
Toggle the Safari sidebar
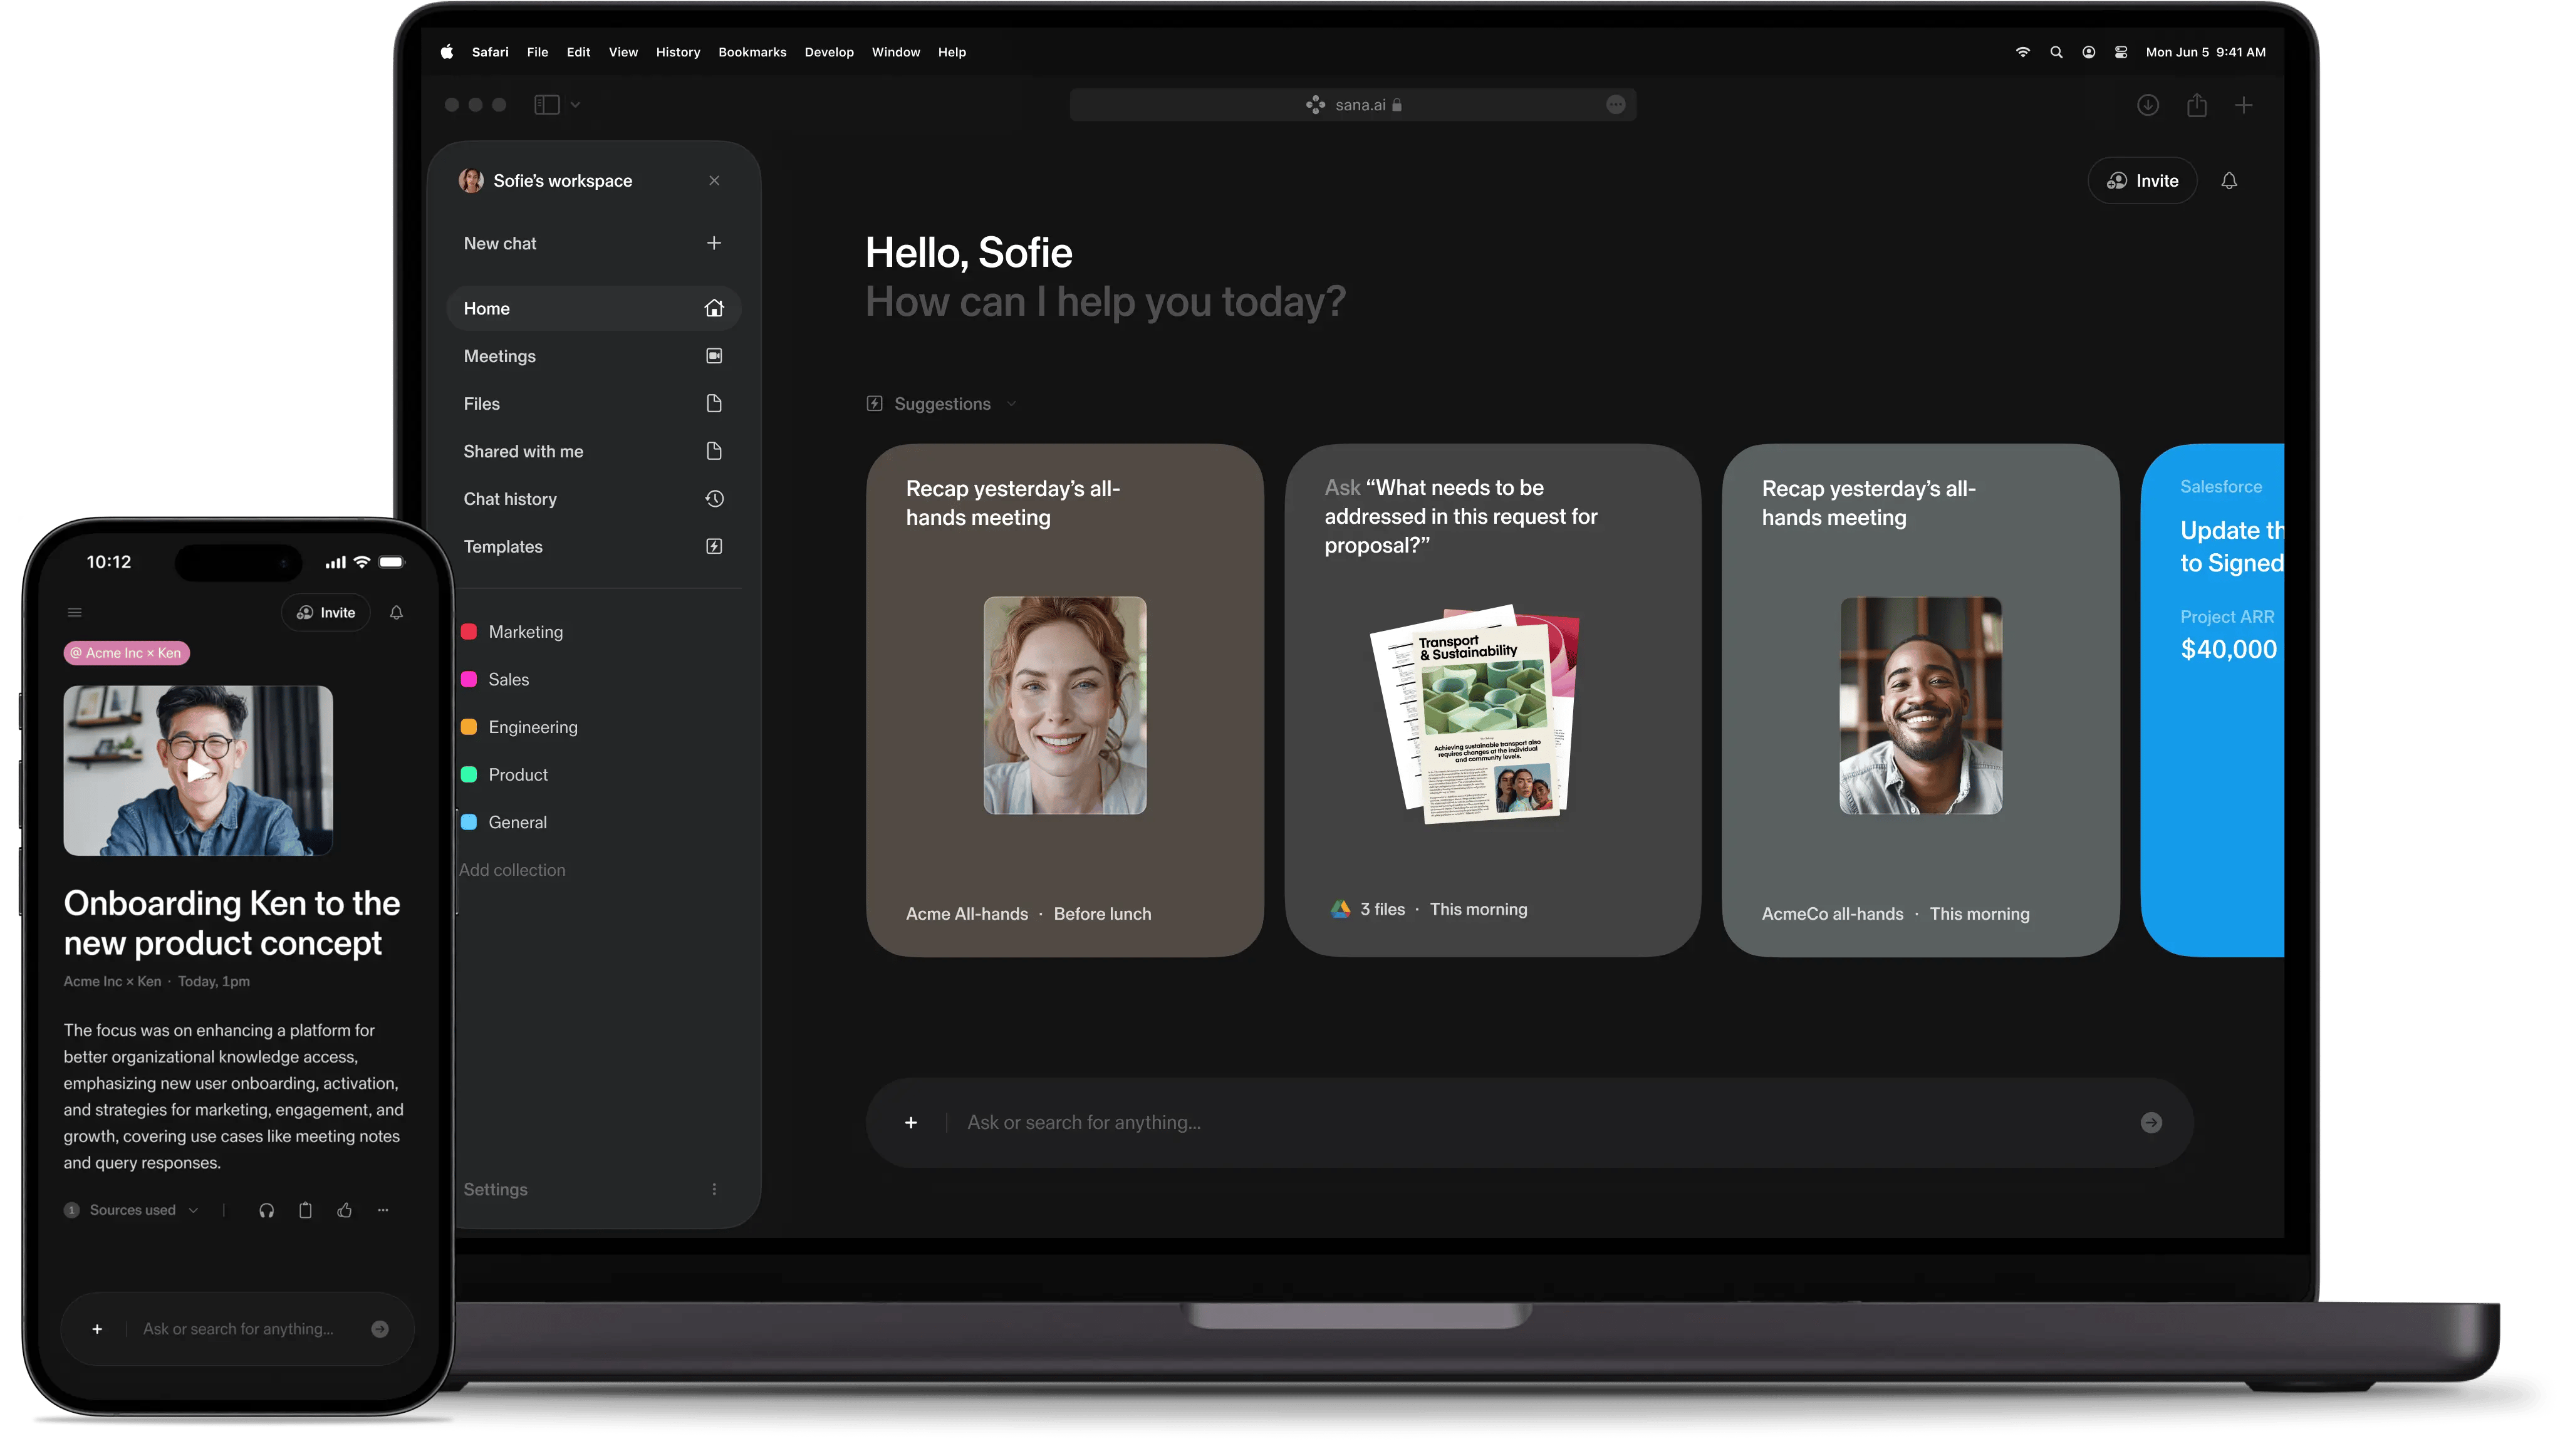(546, 104)
